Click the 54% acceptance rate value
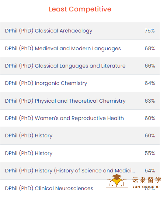 [x=150, y=171]
